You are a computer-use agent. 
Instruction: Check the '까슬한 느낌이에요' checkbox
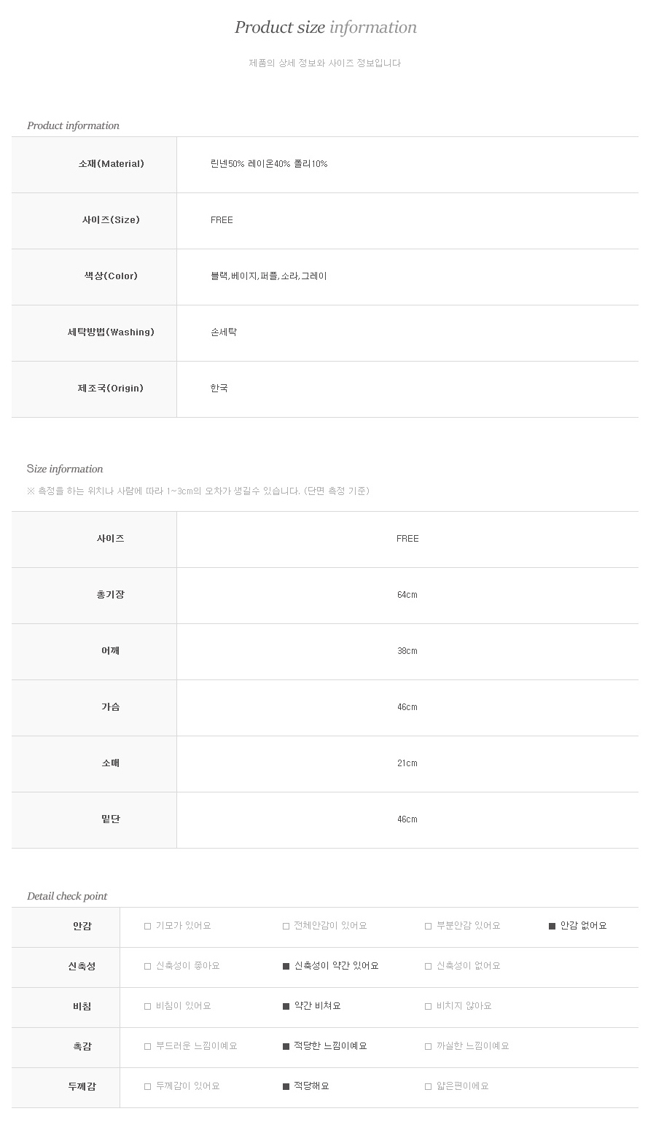tap(429, 1046)
